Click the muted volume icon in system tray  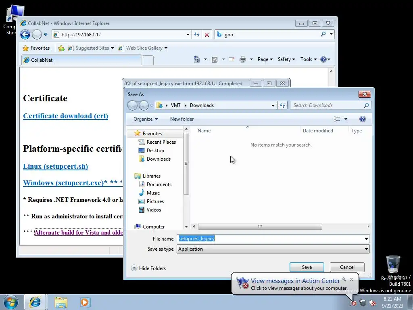(x=372, y=303)
